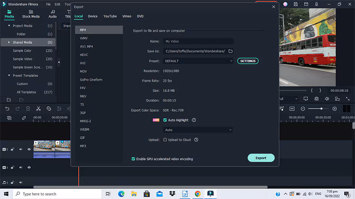The height and width of the screenshot is (199, 355).
Task: Click the zoom-to-fit timeline icon
Action: 292,109
